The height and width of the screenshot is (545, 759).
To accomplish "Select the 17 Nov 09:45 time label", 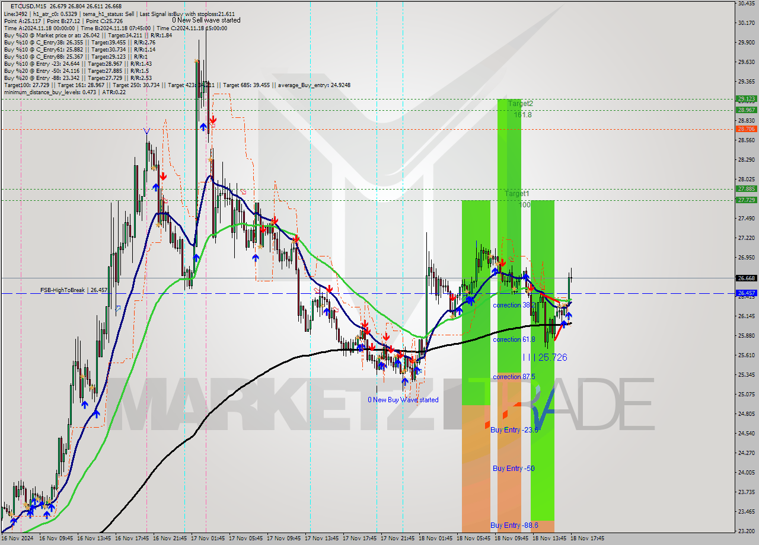I will tap(283, 538).
